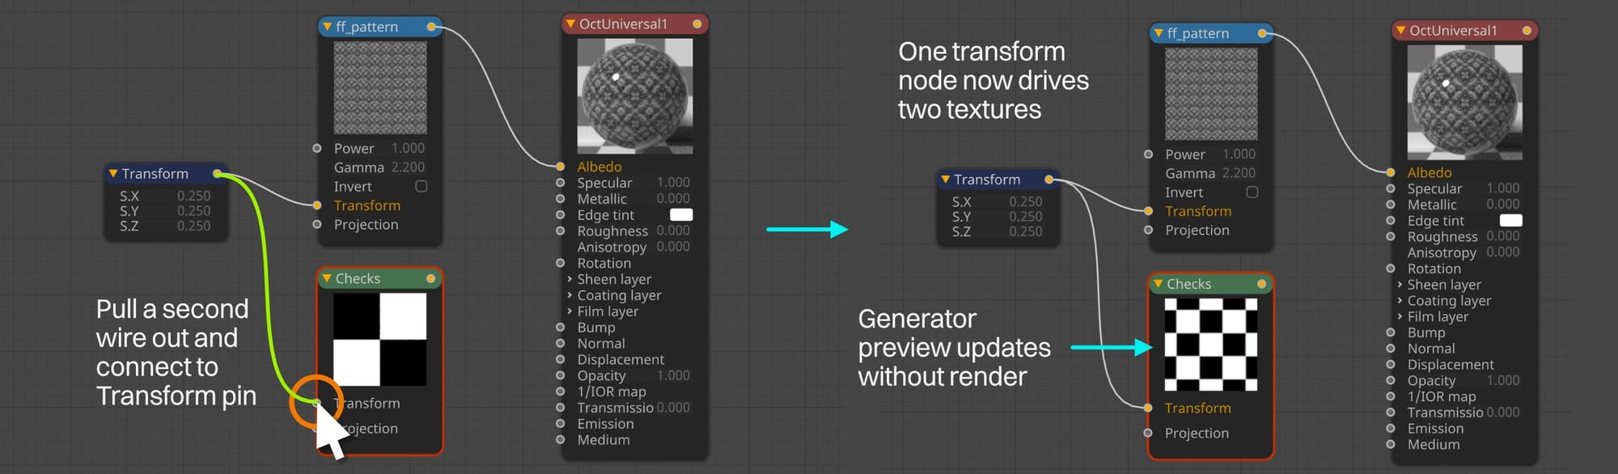This screenshot has width=1618, height=474.
Task: Expand Coating layer on the right OctUniversal1 node
Action: click(x=1400, y=301)
